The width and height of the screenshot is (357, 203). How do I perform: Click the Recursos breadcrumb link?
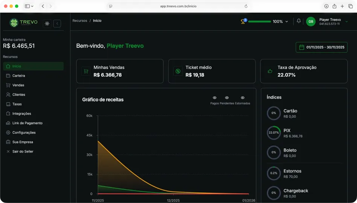79,21
